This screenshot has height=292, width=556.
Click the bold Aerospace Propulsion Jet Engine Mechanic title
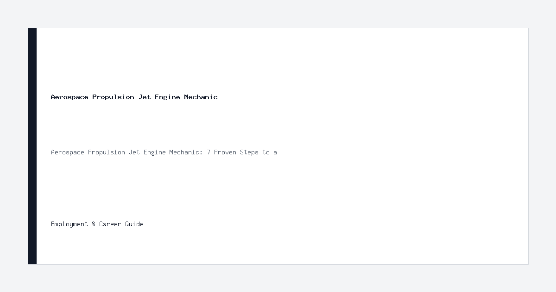pyautogui.click(x=134, y=97)
